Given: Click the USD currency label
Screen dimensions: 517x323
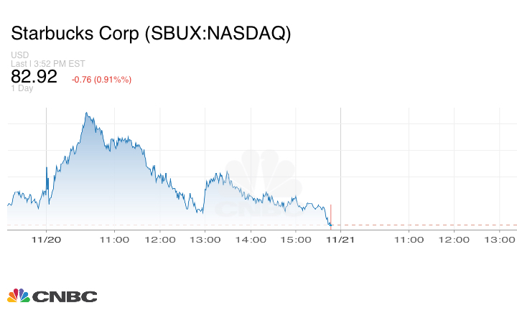Looking at the screenshot, I should 19,55.
